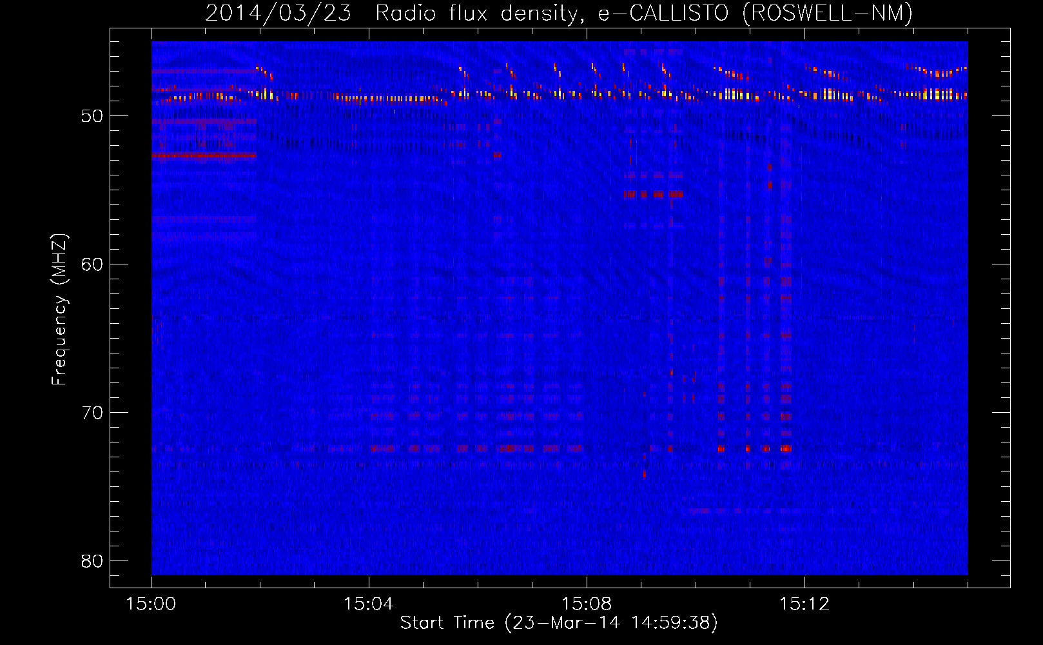Image resolution: width=1043 pixels, height=645 pixels.
Task: Click the 'Frequency (MHZ)' axis label
Action: click(59, 310)
